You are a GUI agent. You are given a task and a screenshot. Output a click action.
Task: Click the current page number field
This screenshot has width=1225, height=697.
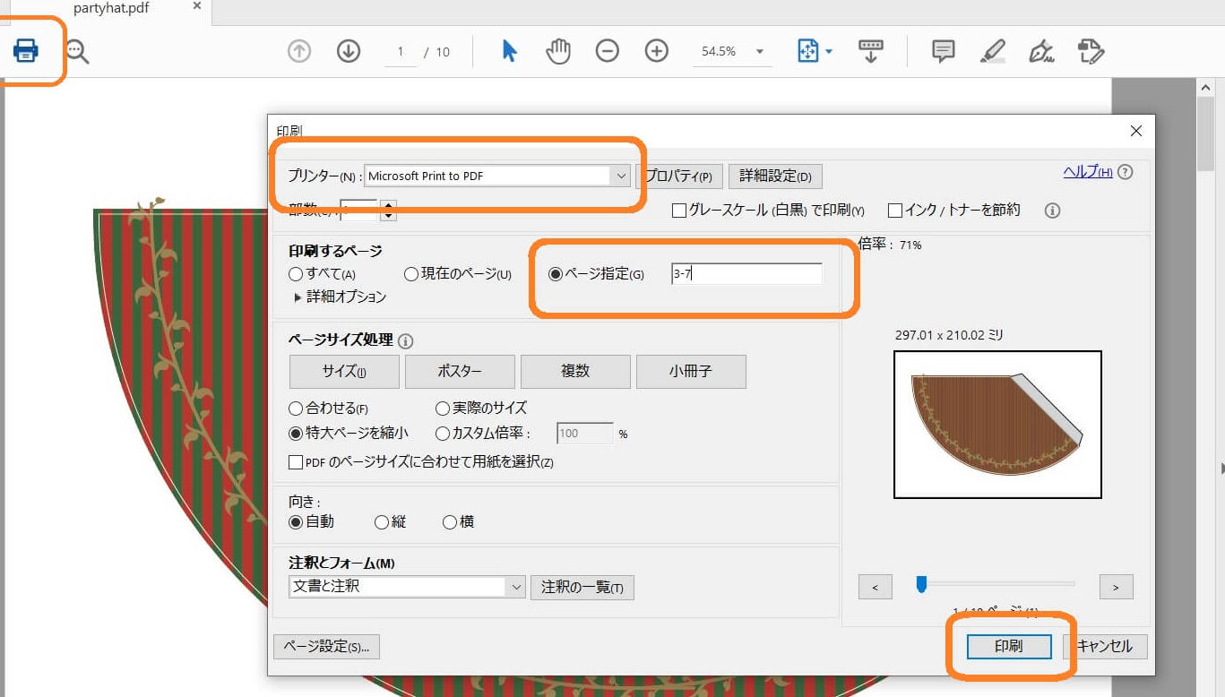click(401, 52)
